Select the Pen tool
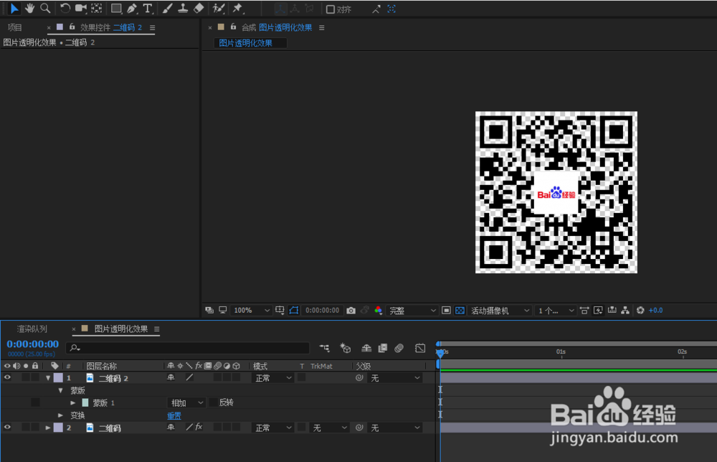717x462 pixels. point(132,8)
